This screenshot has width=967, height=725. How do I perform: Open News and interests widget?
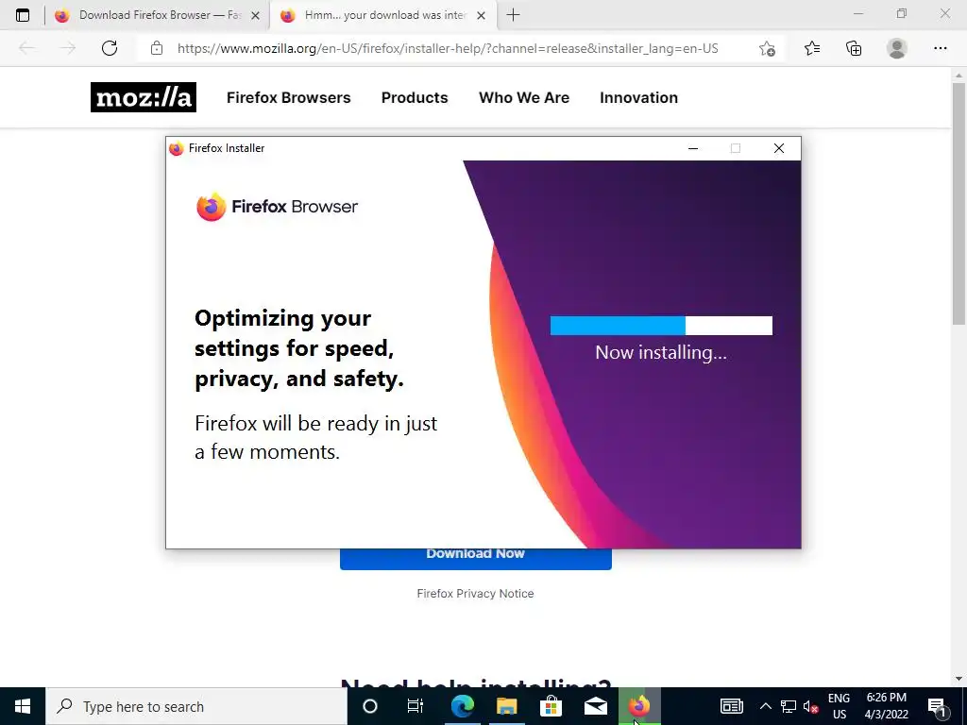tap(732, 706)
